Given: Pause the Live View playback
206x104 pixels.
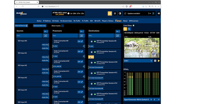Looking at the screenshot, I should [x=155, y=61].
